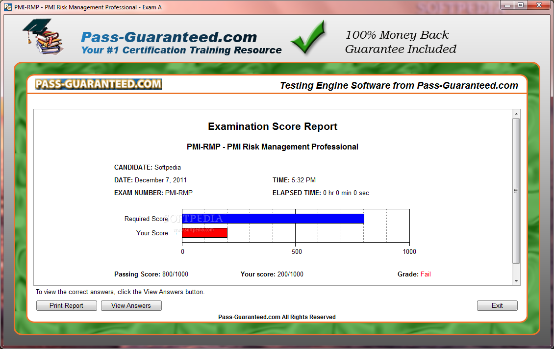The image size is (554, 349).
Task: Click the chart axis label 500
Action: point(297,251)
